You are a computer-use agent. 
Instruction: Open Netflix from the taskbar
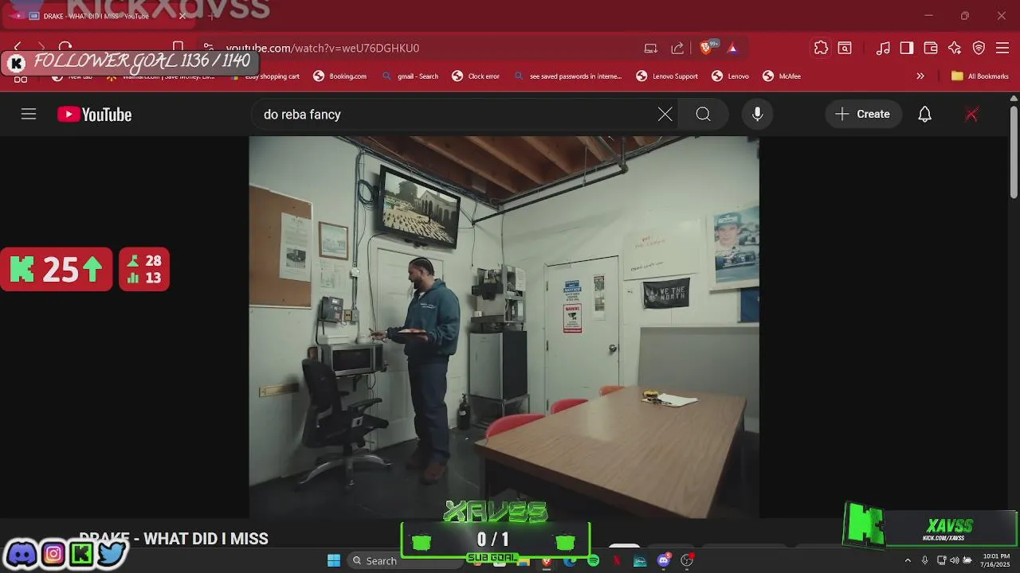[617, 561]
